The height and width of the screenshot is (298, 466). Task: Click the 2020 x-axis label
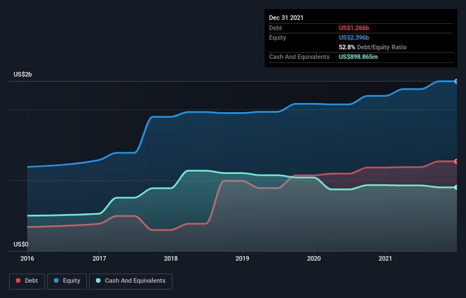[314, 258]
